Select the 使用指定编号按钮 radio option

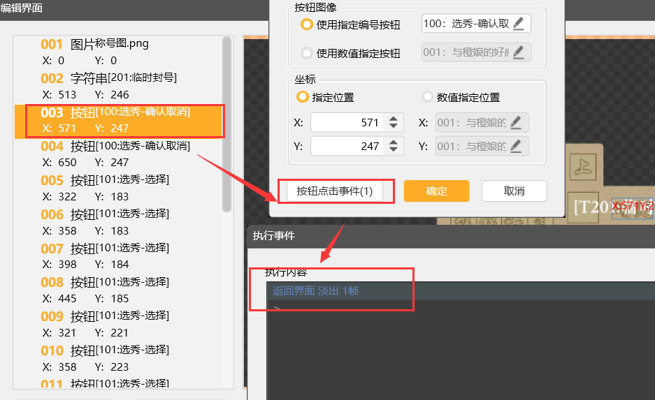point(306,24)
